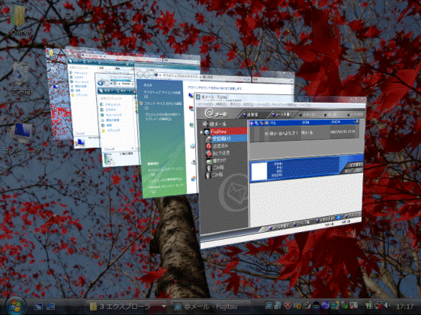Viewport: 421px width, 315px height.
Task: Open the コンピュータ desktop icon
Action: (x=21, y=138)
